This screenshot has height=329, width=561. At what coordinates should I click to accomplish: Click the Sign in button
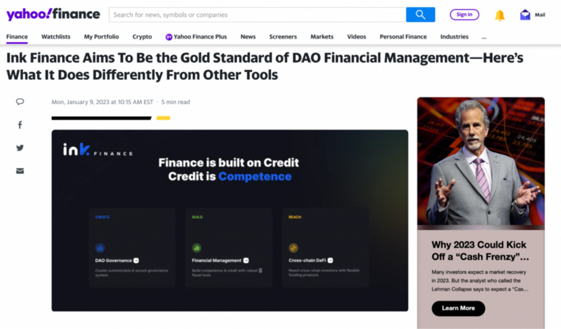[464, 15]
